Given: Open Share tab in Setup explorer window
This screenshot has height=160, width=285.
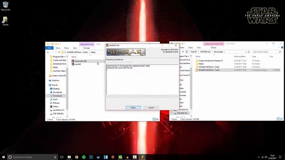Looking at the screenshot, I should tap(66, 48).
